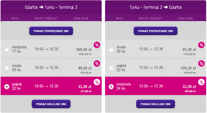Click the 49,20 zł outbound price
Viewport: 207px width, 113px height.
coord(85,68)
